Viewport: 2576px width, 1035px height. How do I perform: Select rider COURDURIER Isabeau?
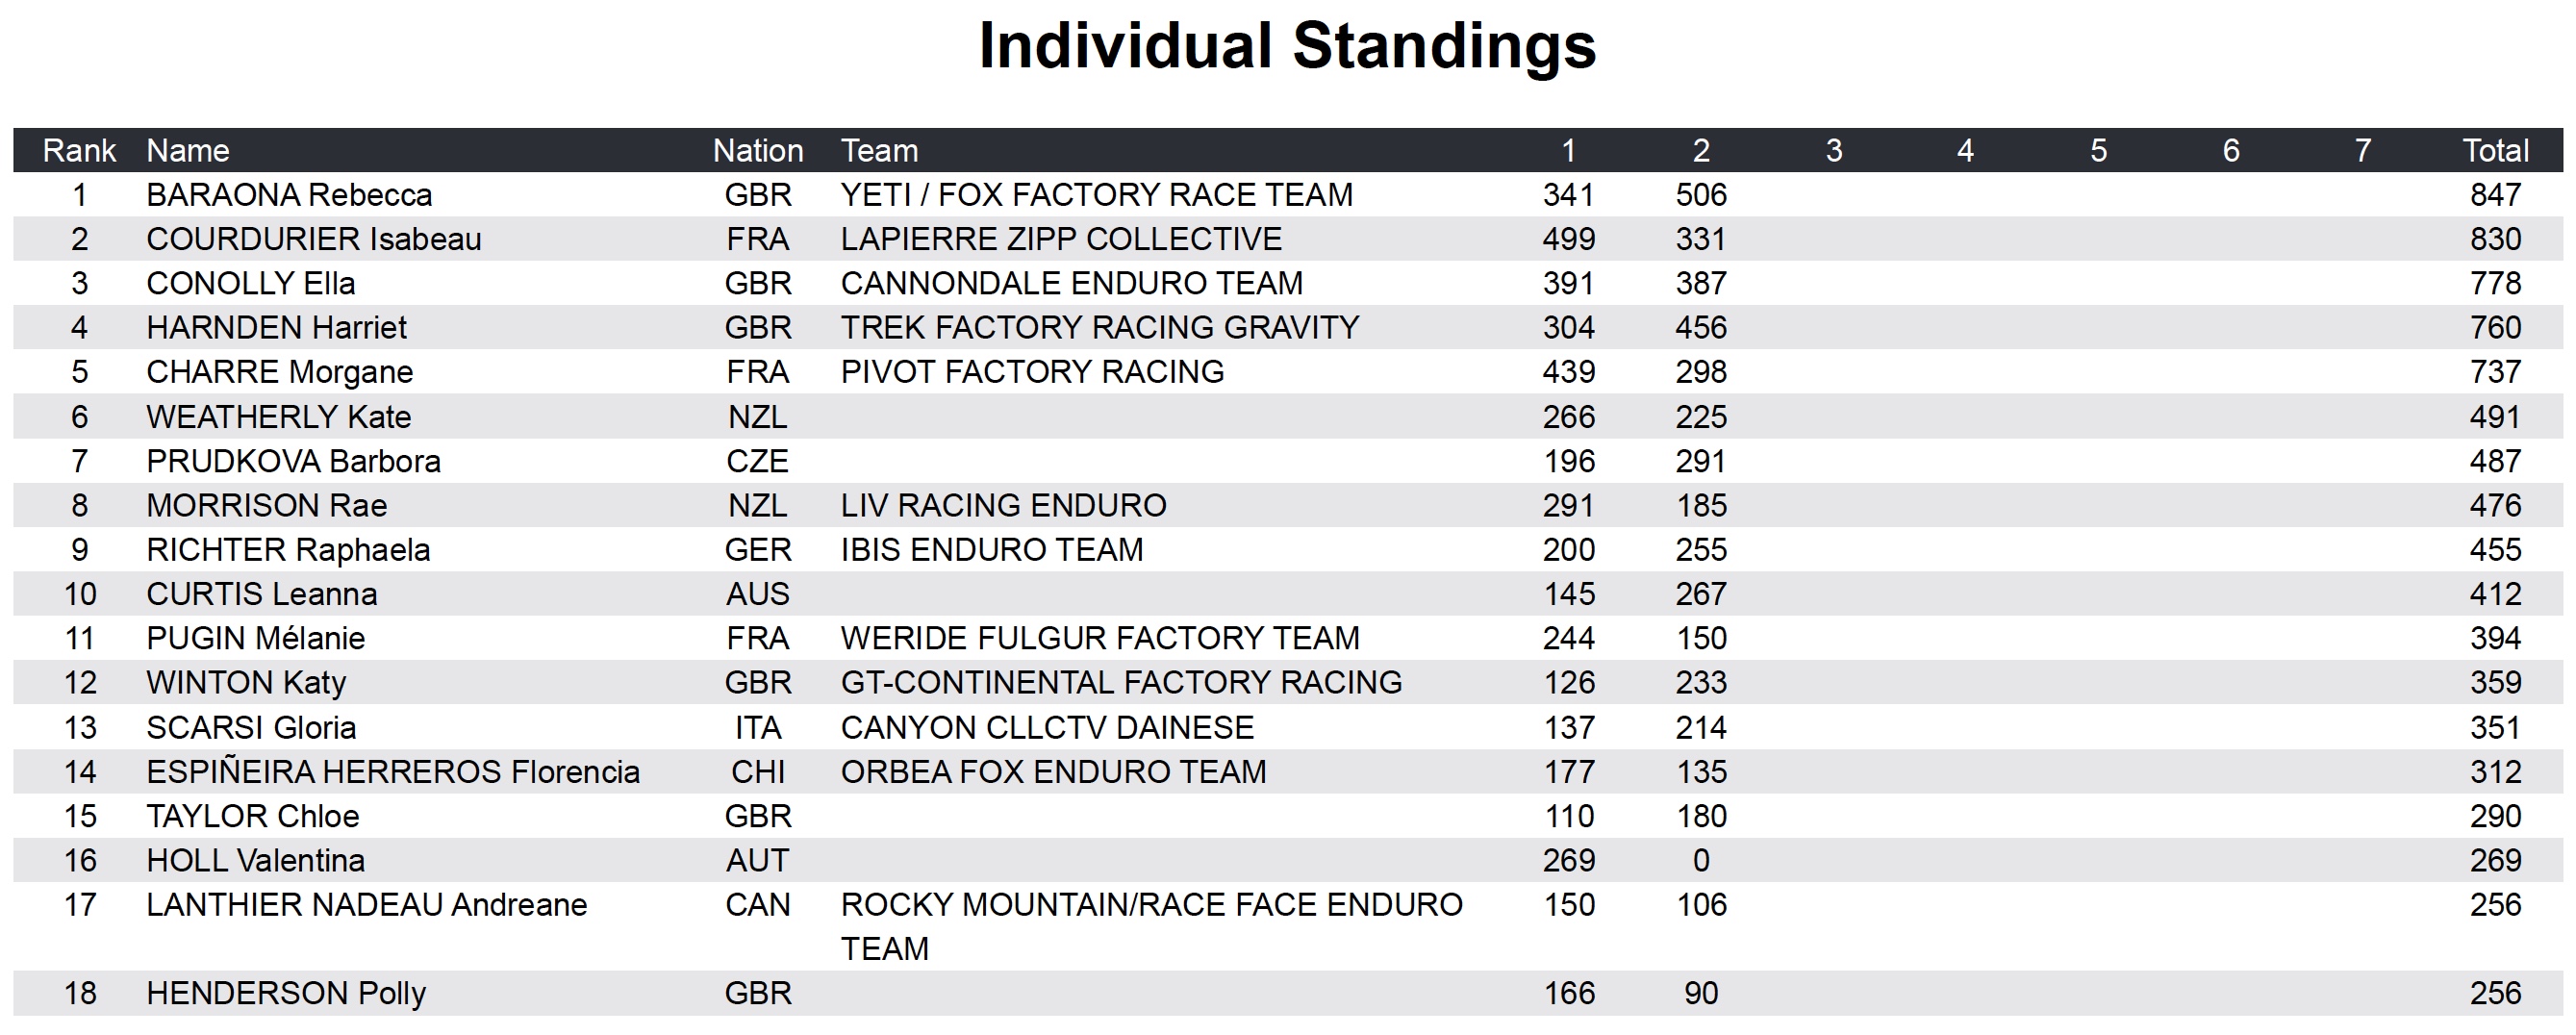point(313,239)
